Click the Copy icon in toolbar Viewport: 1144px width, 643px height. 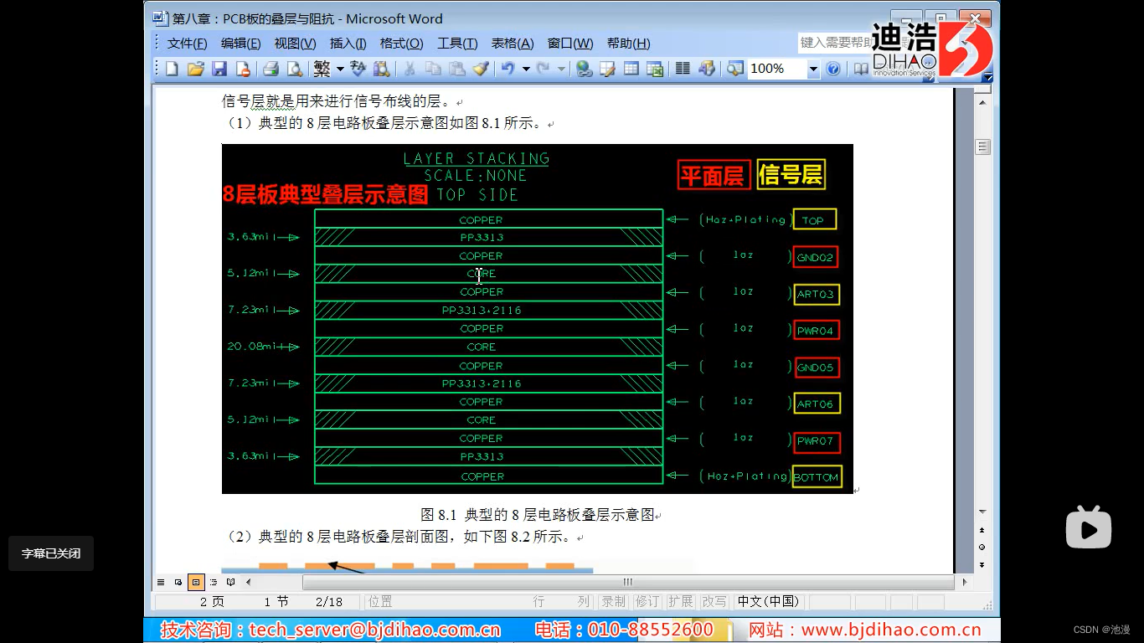tap(433, 69)
